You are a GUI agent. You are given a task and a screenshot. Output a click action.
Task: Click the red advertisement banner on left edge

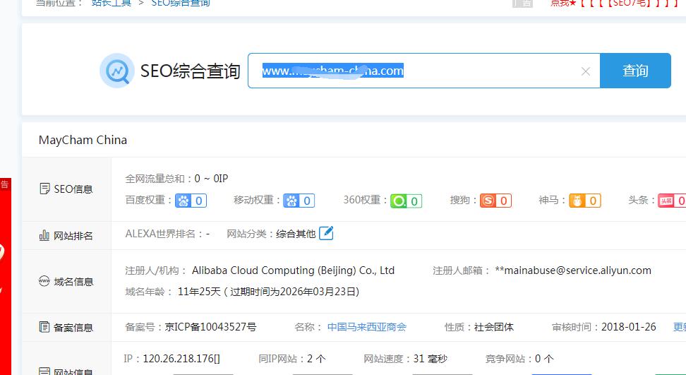click(5, 277)
